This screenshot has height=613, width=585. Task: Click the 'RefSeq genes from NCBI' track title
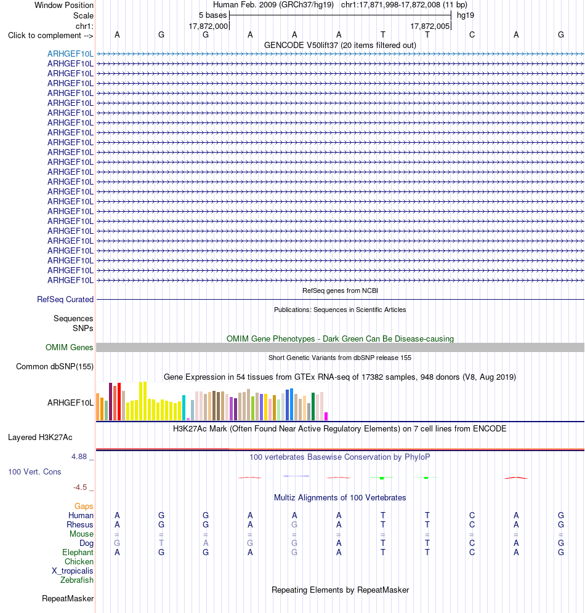coord(340,290)
